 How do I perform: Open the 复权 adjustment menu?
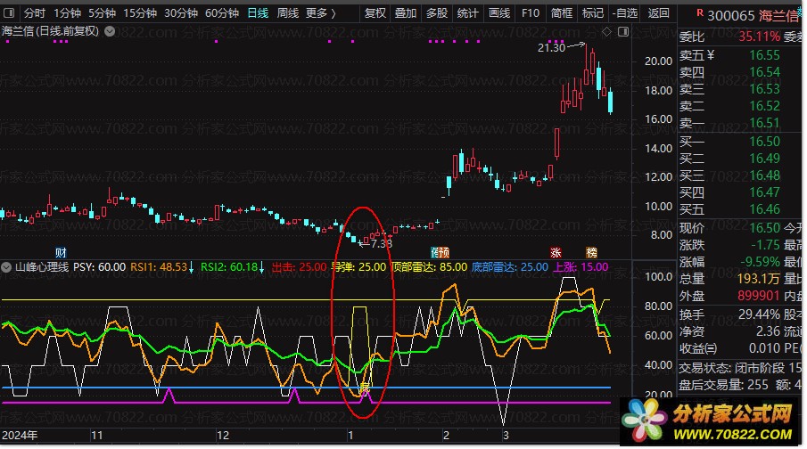point(375,12)
